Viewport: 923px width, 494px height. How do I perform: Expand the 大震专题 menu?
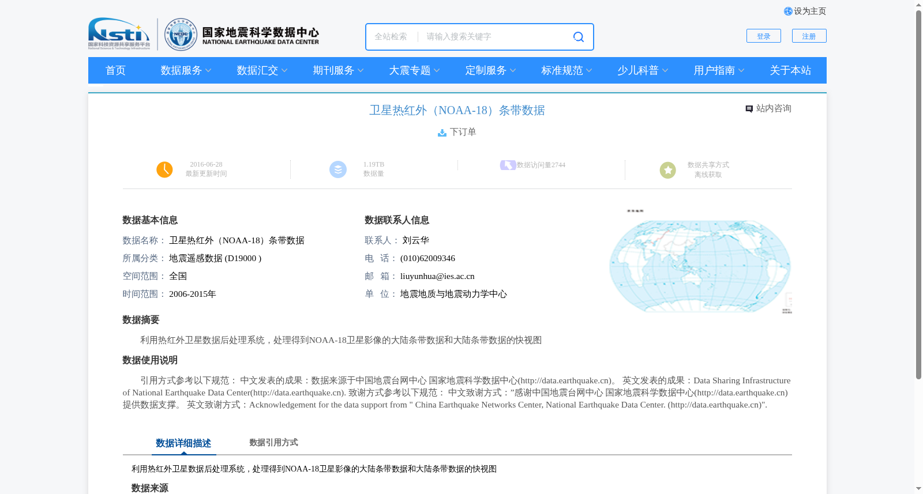point(414,70)
